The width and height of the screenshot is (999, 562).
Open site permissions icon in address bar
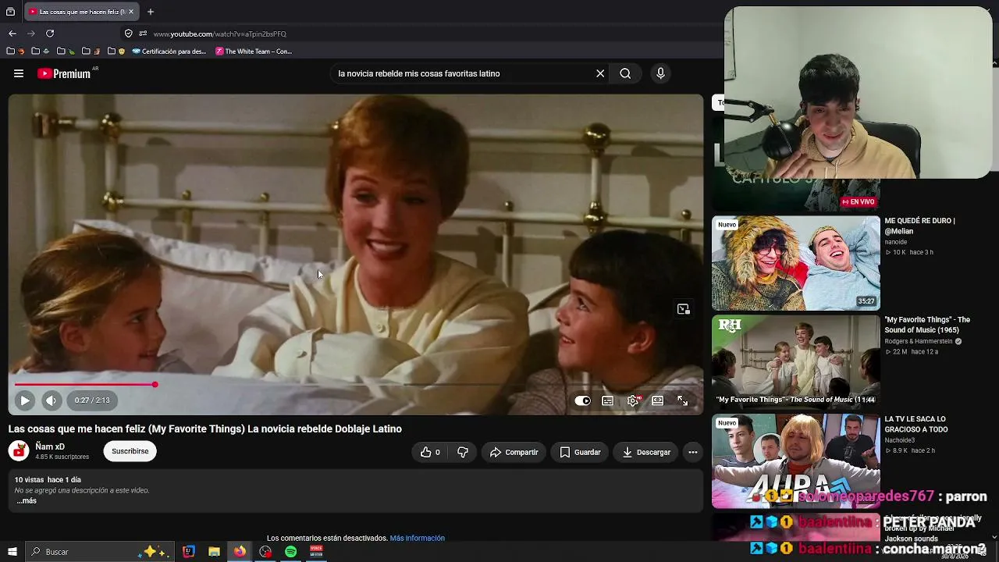tap(143, 34)
